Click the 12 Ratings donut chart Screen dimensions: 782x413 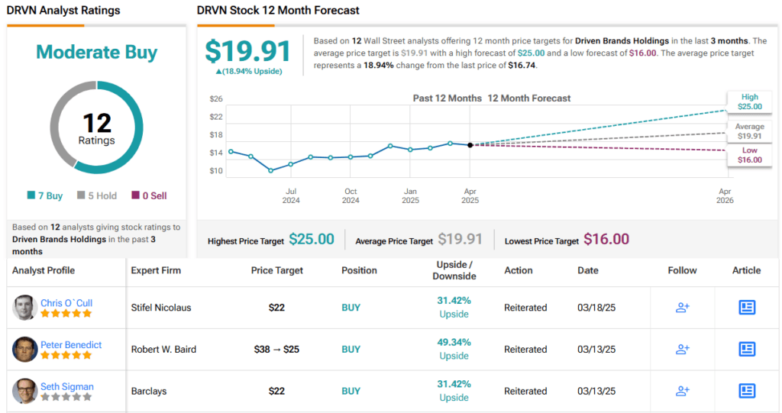97,127
